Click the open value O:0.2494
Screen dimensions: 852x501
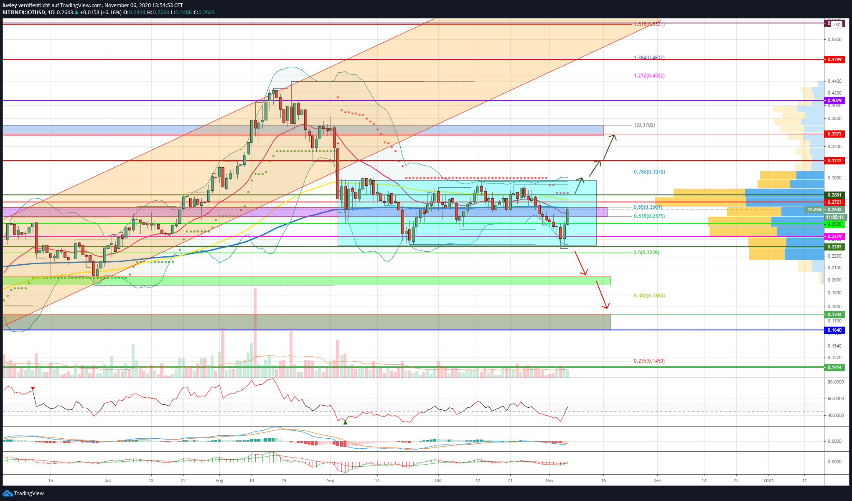[x=134, y=13]
